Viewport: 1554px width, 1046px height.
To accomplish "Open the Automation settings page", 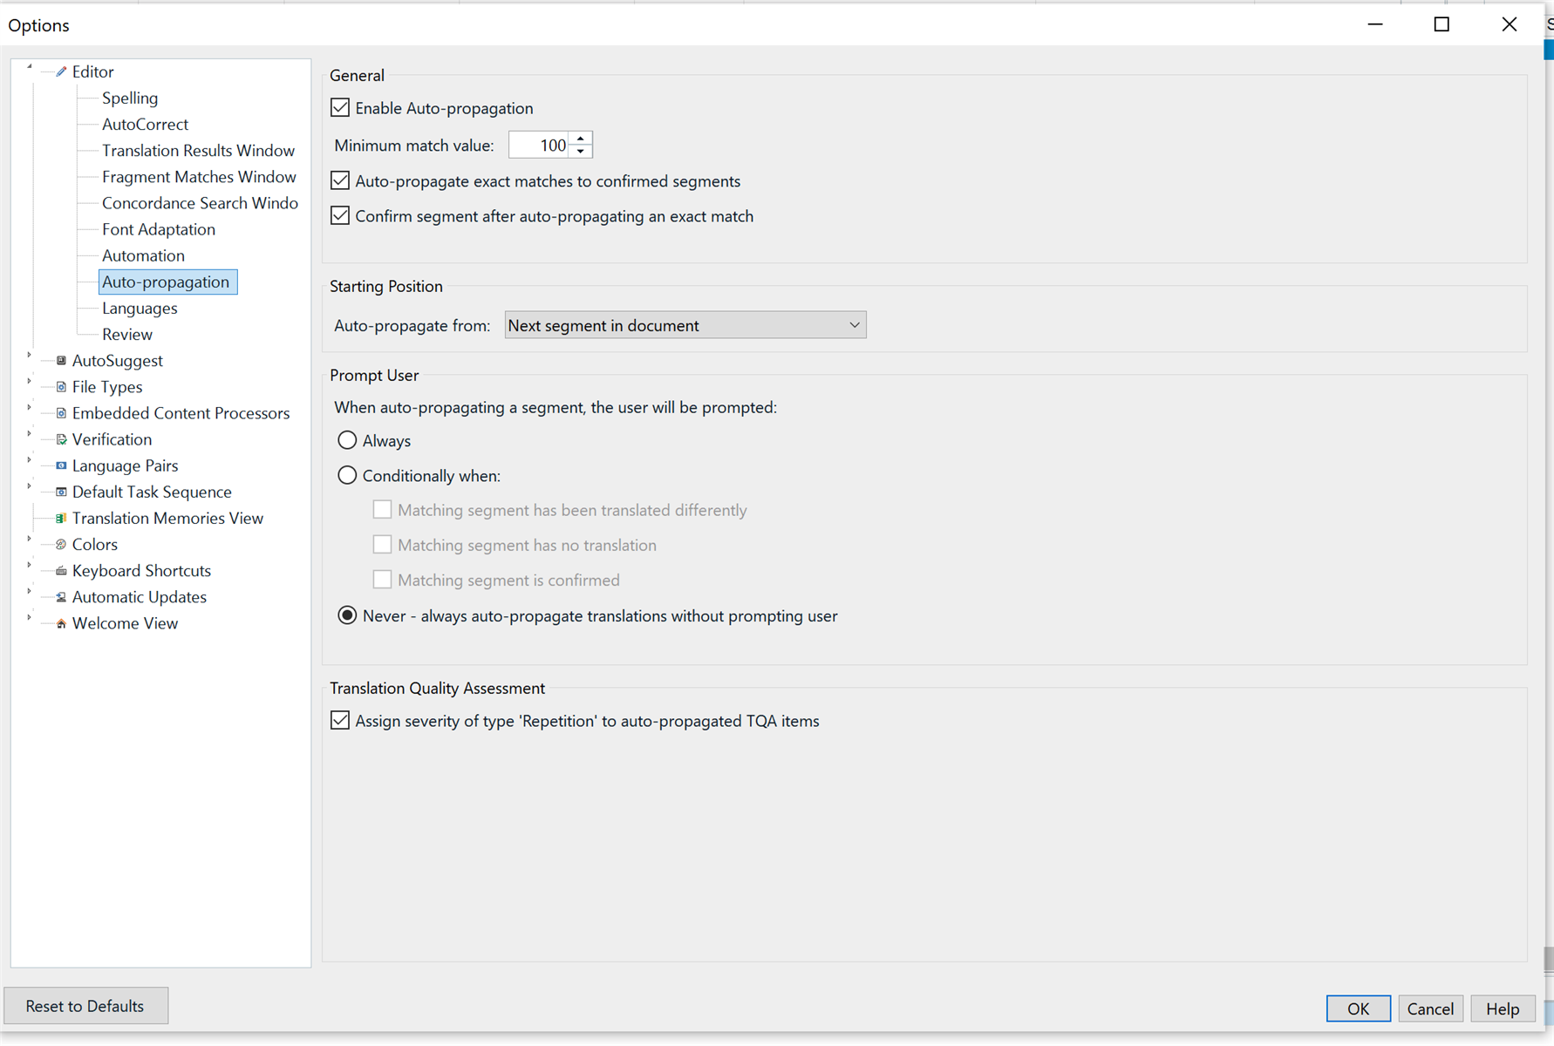I will pyautogui.click(x=143, y=255).
